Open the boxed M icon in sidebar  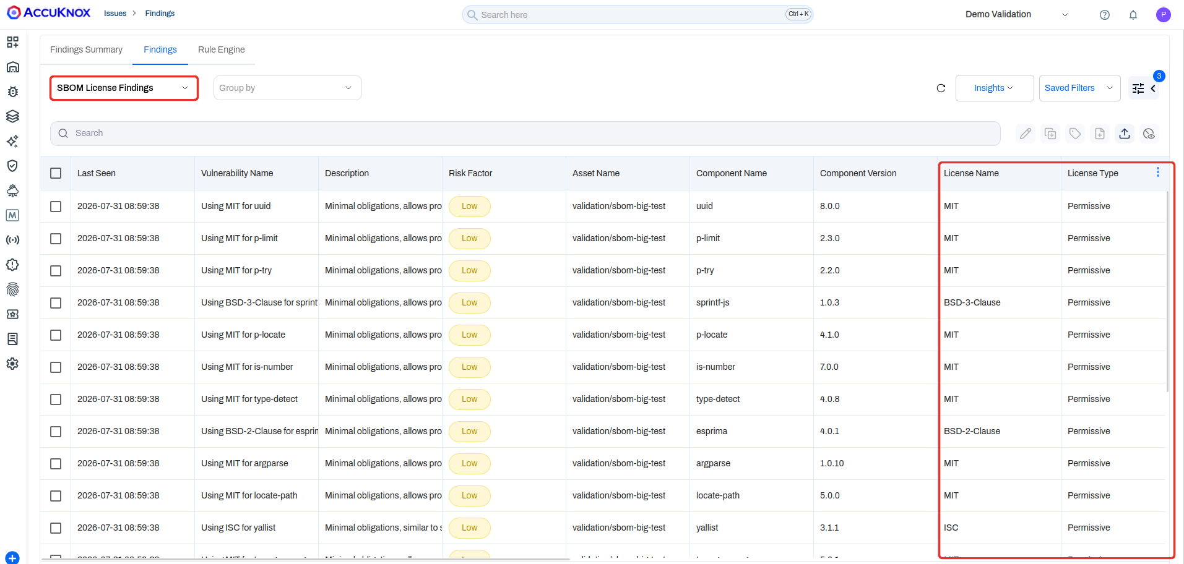click(x=12, y=215)
